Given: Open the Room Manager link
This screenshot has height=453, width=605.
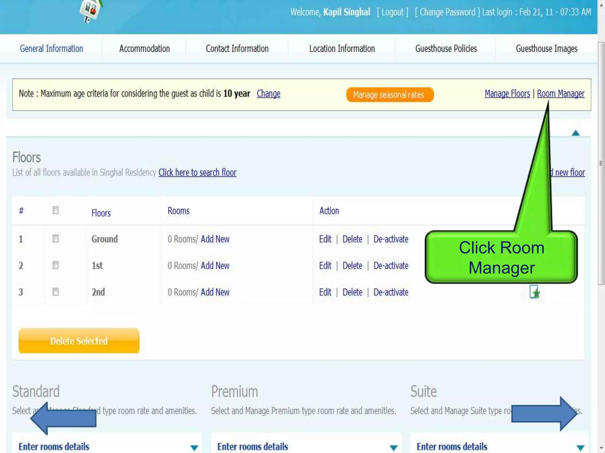Looking at the screenshot, I should (x=561, y=93).
